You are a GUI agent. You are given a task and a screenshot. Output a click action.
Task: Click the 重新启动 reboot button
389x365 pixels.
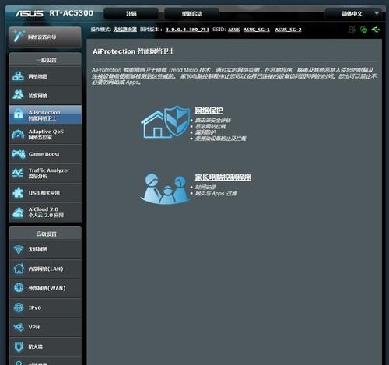(x=191, y=13)
